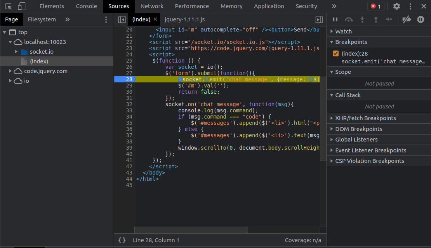Click the 'Coverage: n/a' status text

[303, 240]
